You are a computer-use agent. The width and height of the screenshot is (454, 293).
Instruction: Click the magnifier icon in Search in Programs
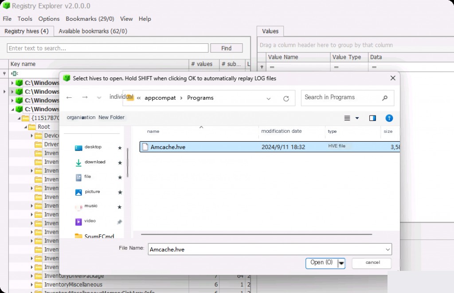click(x=385, y=98)
